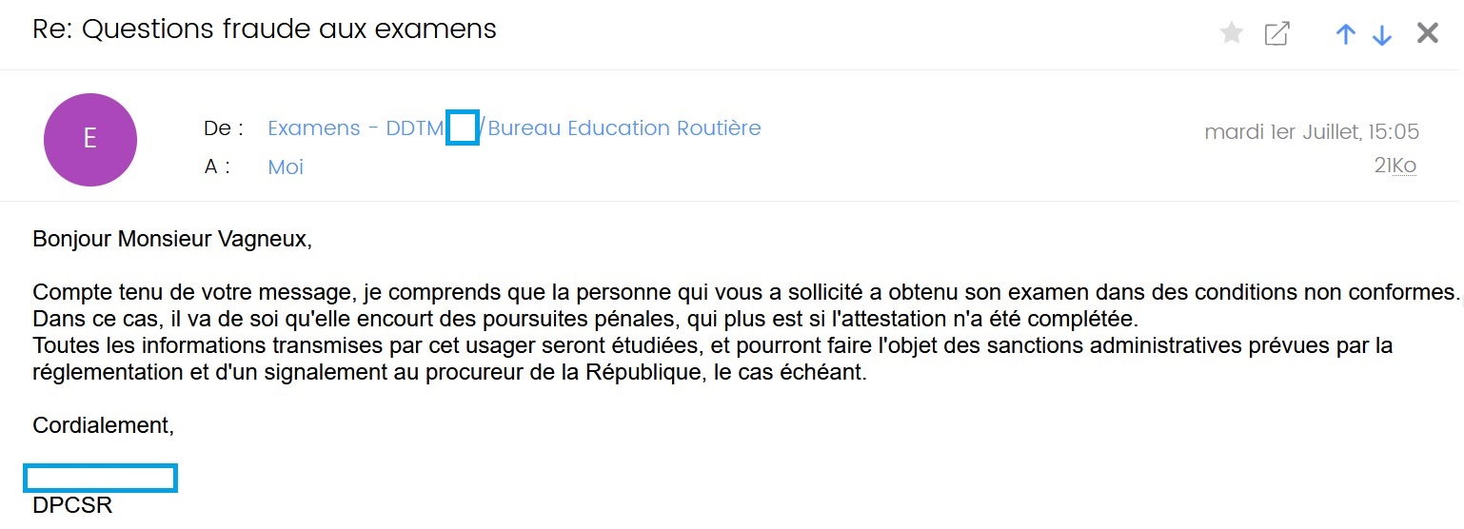Image resolution: width=1464 pixels, height=529 pixels.
Task: Click the message size "21Ko"
Action: click(x=1395, y=166)
